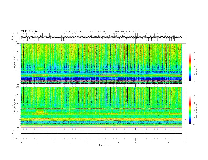Click the "ch.1(V)" waveform axis label
This screenshot has width=208, height=160.
(x=13, y=37)
